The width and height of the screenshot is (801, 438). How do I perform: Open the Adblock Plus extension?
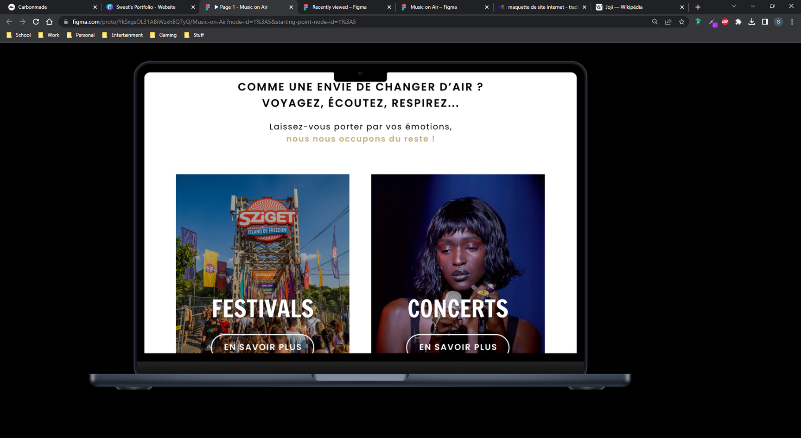coord(725,22)
